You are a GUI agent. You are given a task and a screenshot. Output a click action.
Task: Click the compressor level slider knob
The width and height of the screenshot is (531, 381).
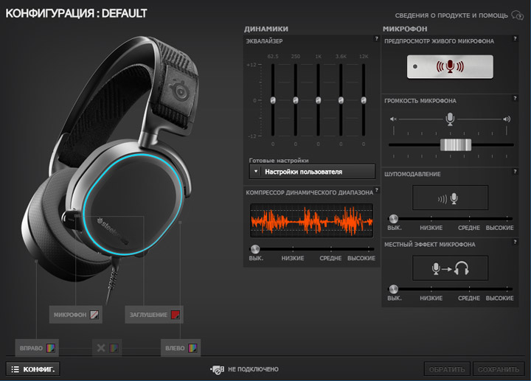pyautogui.click(x=255, y=249)
